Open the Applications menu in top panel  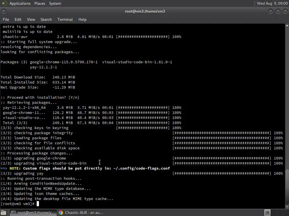point(20,3)
